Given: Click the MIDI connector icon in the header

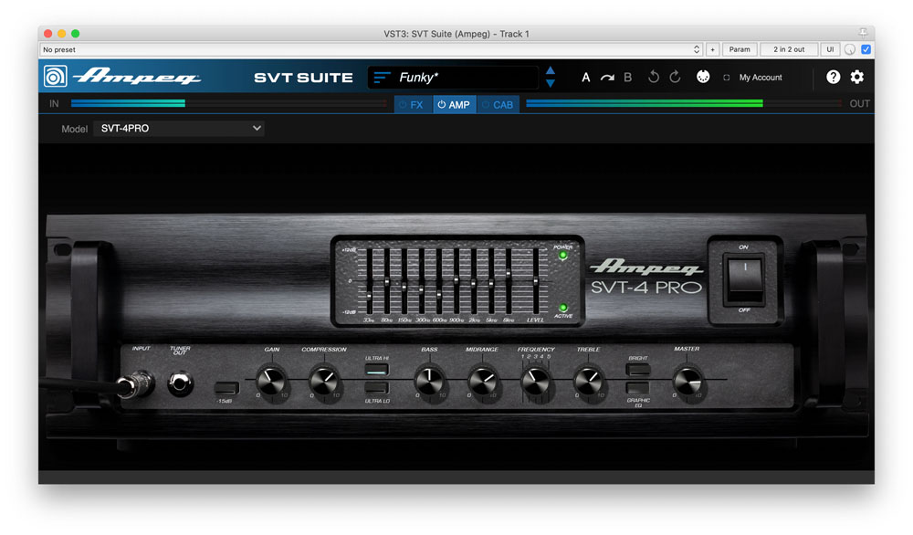Looking at the screenshot, I should pos(702,77).
